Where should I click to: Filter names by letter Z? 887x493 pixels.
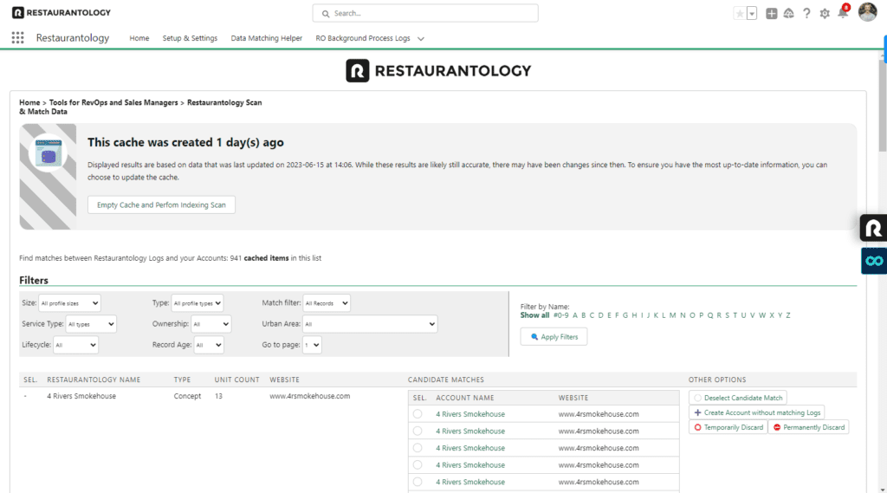click(788, 315)
